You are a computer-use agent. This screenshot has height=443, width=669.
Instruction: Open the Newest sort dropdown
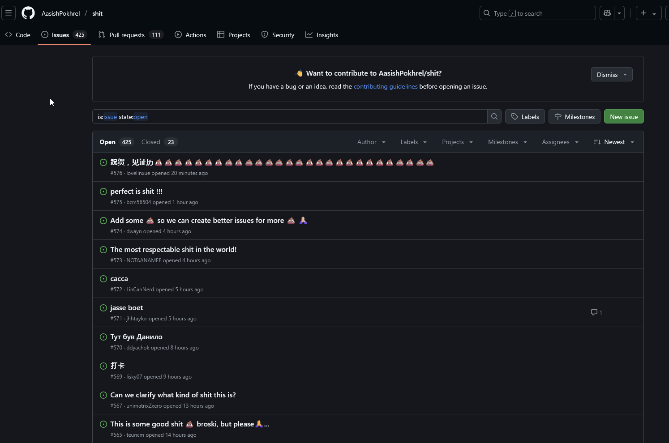tap(613, 142)
